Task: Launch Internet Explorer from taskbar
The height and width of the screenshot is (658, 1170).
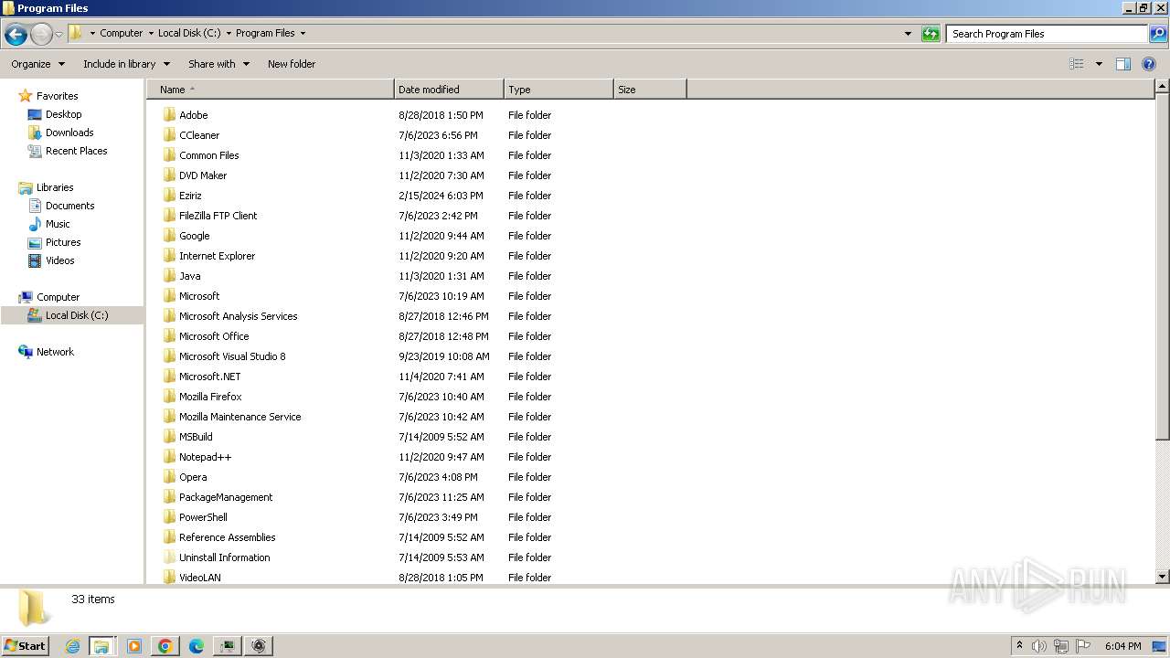Action: point(72,646)
